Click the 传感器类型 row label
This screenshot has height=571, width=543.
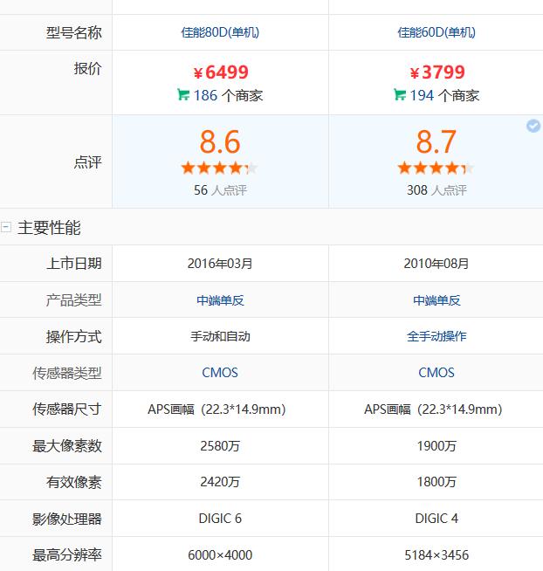pyautogui.click(x=66, y=373)
